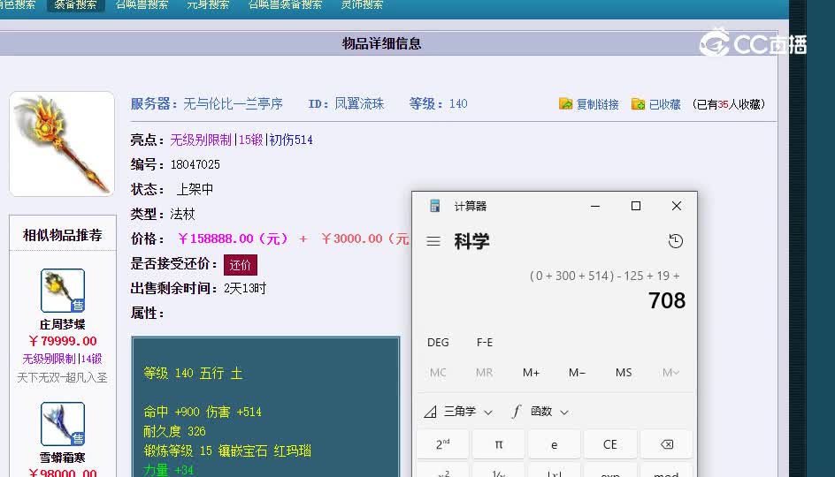Click the 锻炼等级 15 镶嵌宝石 红玛瑙 line

click(226, 451)
